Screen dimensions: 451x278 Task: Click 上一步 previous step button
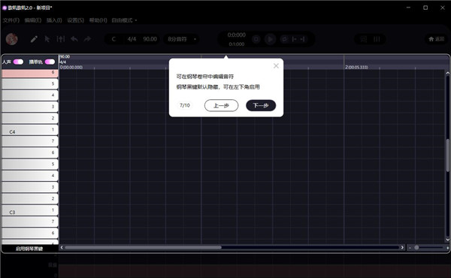tap(221, 105)
